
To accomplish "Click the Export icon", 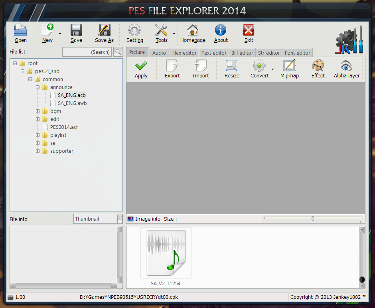I will 172,69.
